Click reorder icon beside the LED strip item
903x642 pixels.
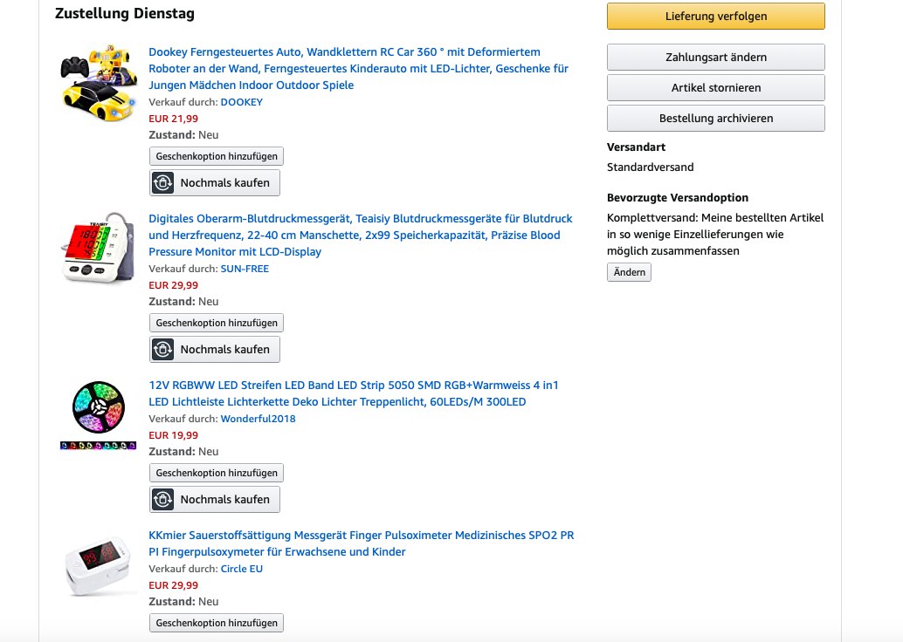point(163,500)
